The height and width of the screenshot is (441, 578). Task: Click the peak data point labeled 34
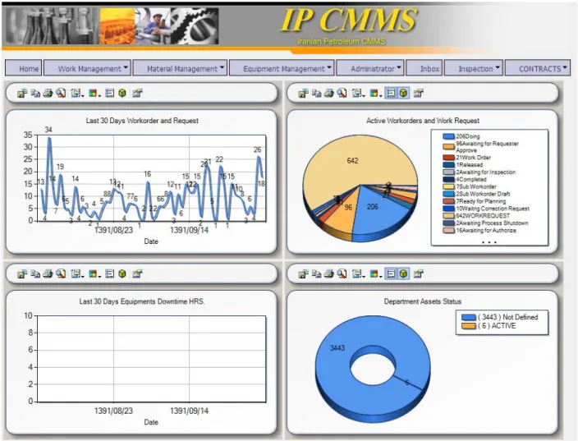pyautogui.click(x=49, y=137)
